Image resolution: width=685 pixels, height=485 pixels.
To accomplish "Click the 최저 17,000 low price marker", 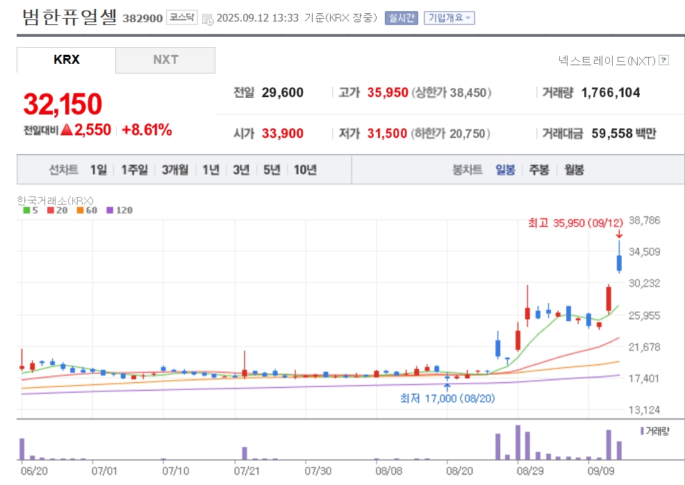I will coord(447,398).
